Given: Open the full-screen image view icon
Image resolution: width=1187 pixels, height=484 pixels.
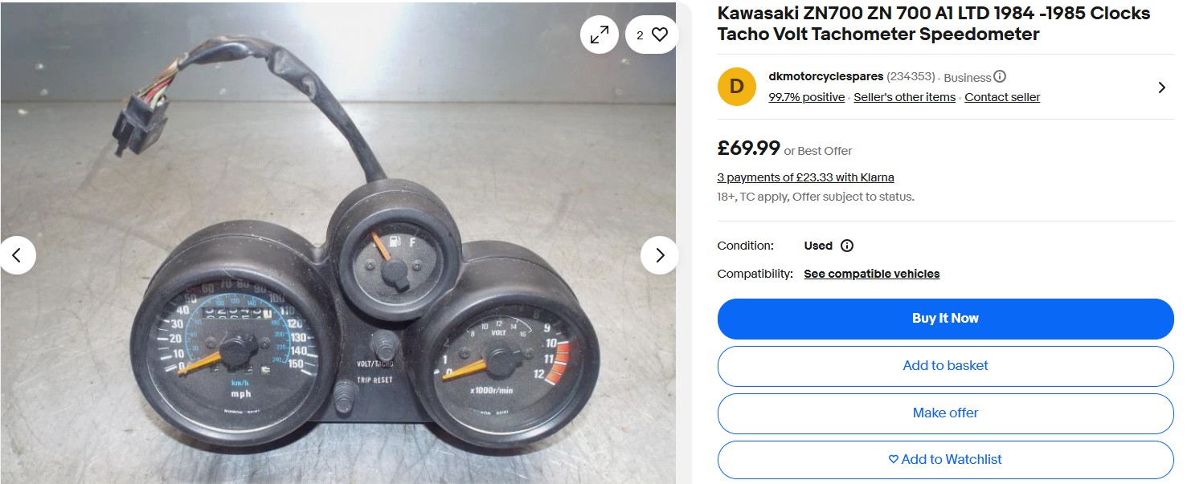Looking at the screenshot, I should tap(599, 35).
